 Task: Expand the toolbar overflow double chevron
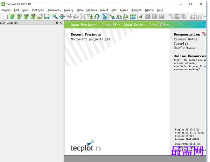(x=204, y=17)
